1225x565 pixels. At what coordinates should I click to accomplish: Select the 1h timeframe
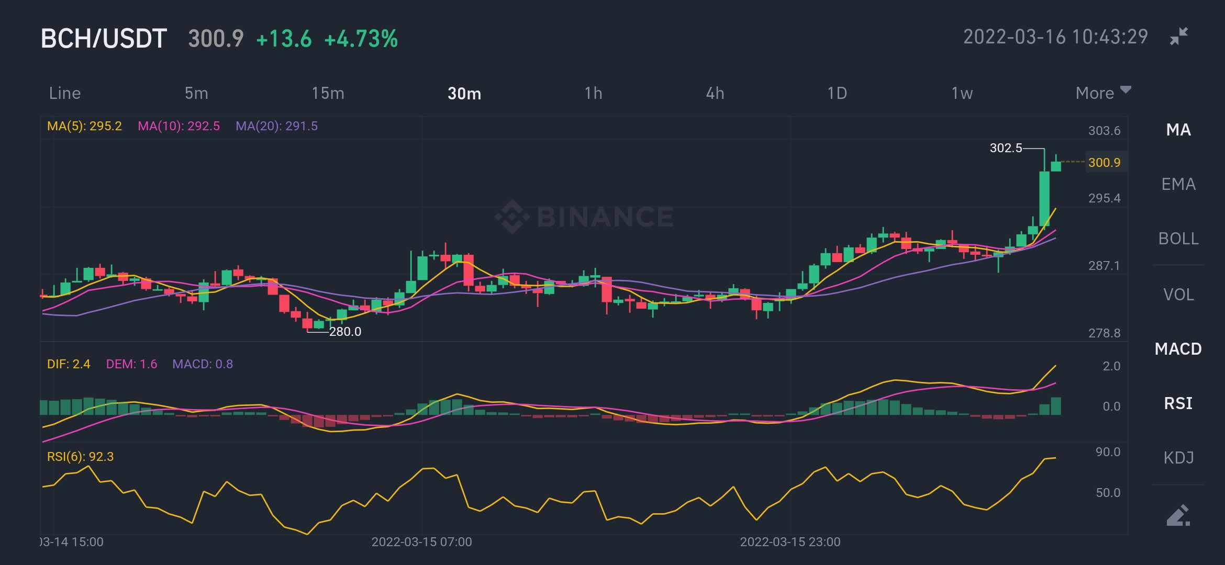593,93
